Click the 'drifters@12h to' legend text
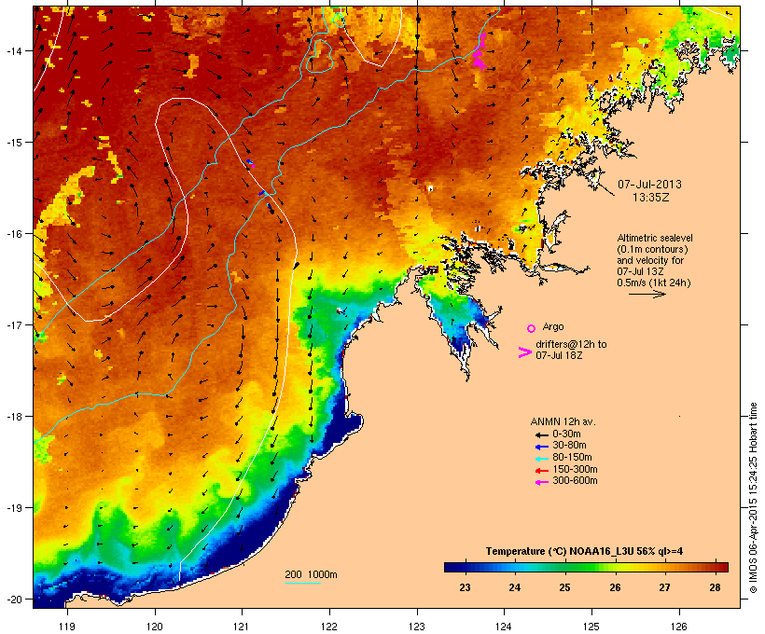The width and height of the screenshot is (765, 634). point(571,344)
